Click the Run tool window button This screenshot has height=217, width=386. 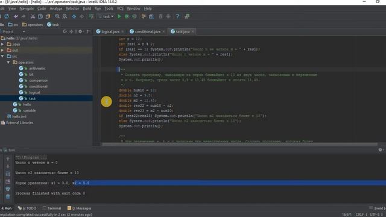point(7,208)
